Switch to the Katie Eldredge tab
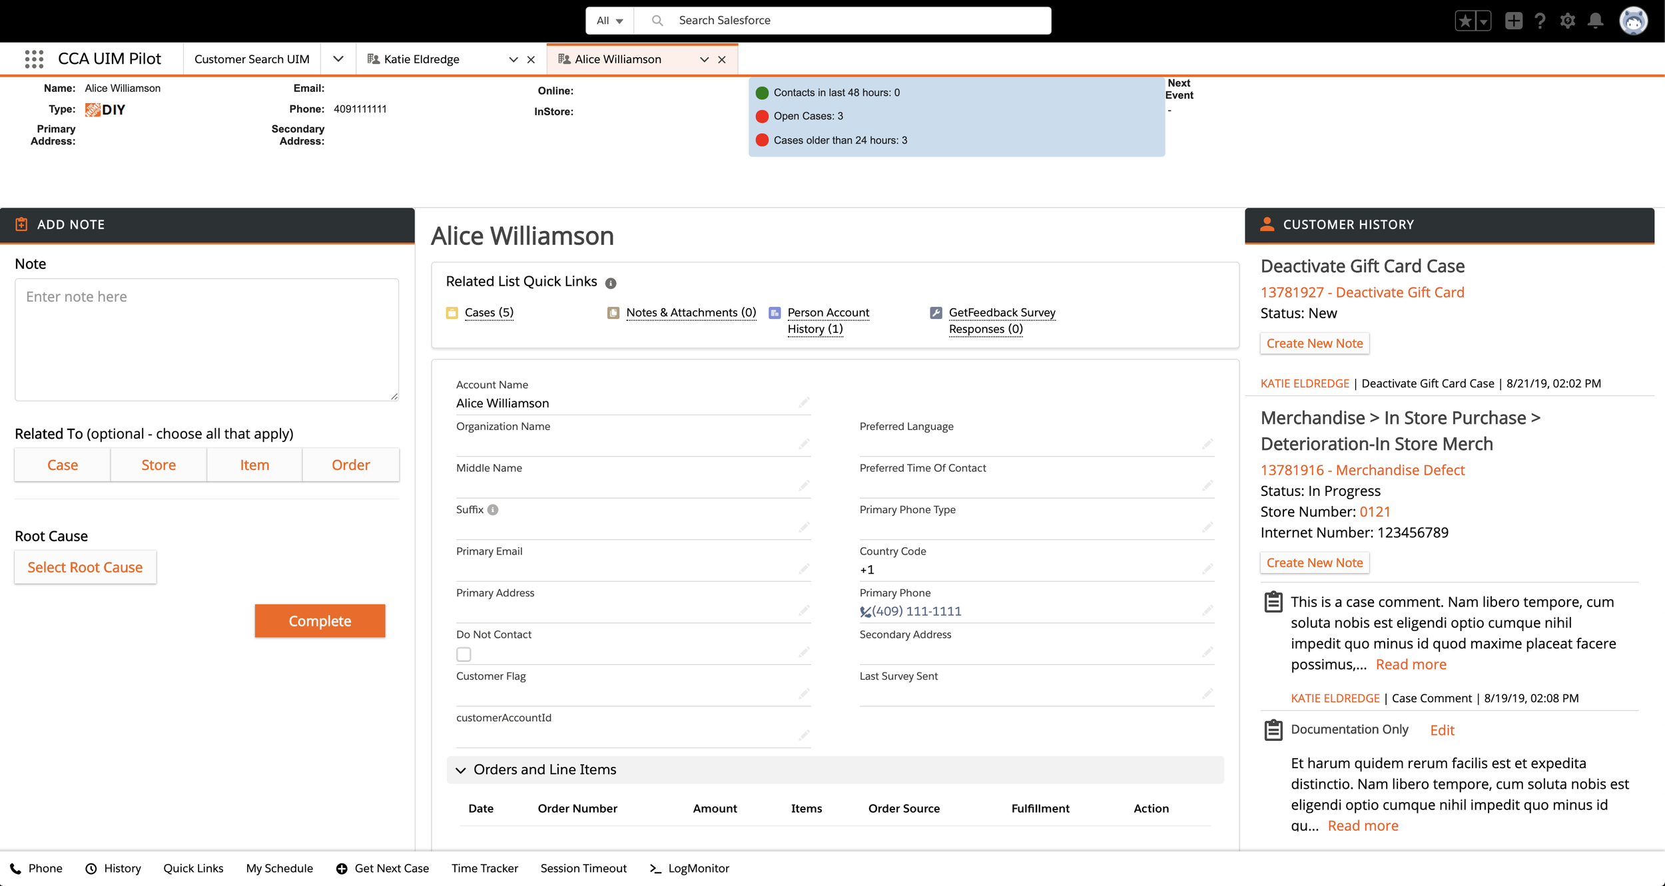The image size is (1665, 886). [x=422, y=59]
